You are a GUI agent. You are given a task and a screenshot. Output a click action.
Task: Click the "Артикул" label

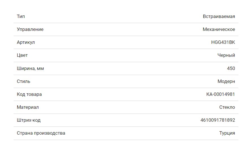[26, 42]
